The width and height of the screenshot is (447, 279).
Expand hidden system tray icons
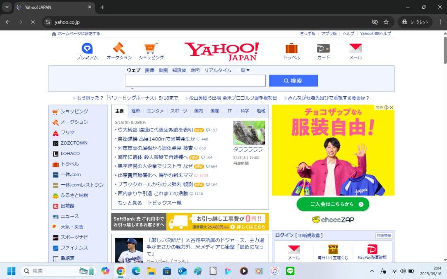click(x=372, y=271)
